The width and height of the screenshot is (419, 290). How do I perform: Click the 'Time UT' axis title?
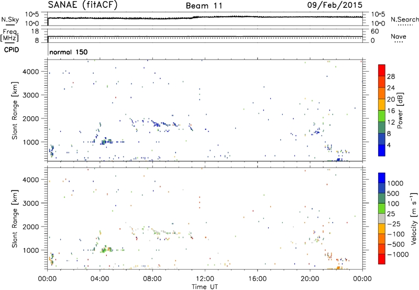point(205,287)
